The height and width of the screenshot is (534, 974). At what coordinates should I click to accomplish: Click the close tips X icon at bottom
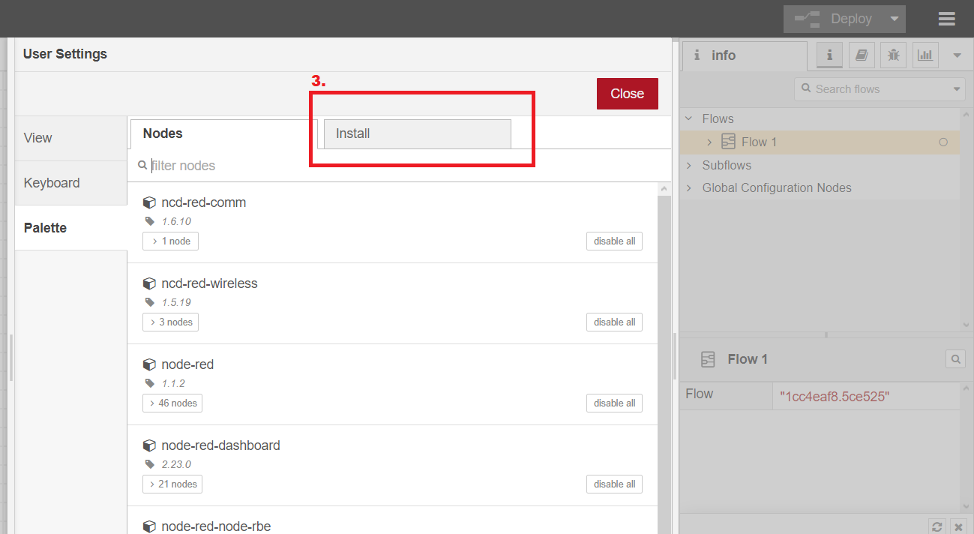click(x=958, y=526)
